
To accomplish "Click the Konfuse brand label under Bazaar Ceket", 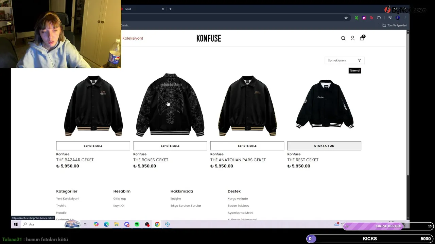I will click(x=63, y=154).
